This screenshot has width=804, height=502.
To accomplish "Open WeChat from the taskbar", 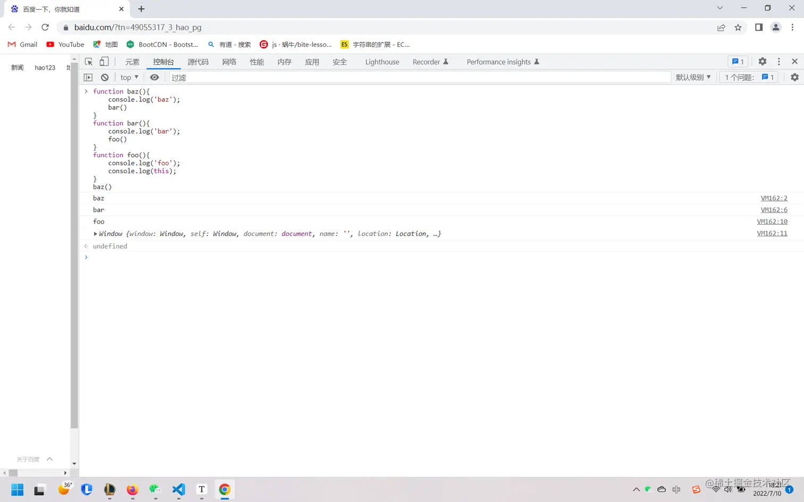I will coord(155,490).
